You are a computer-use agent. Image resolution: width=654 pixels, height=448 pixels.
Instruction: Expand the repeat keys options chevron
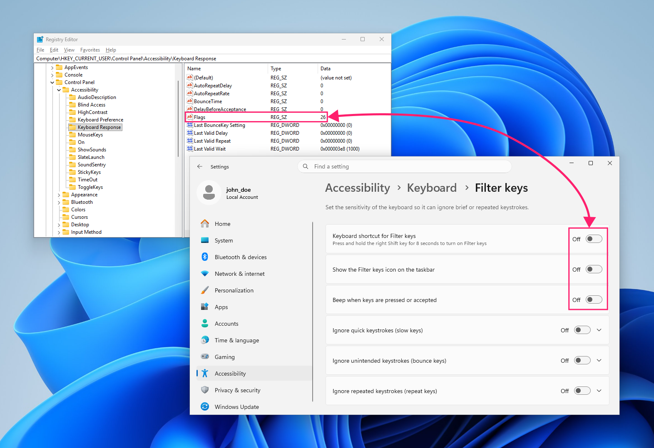pyautogui.click(x=599, y=391)
